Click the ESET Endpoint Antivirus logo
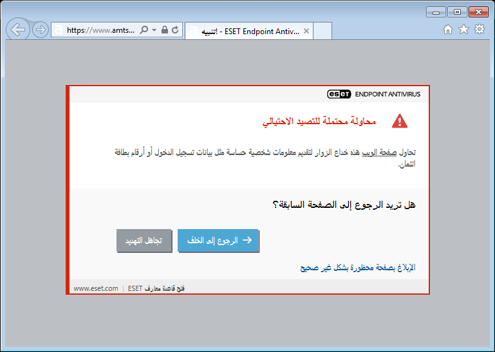Screen dimensions: 495x352 point(373,94)
